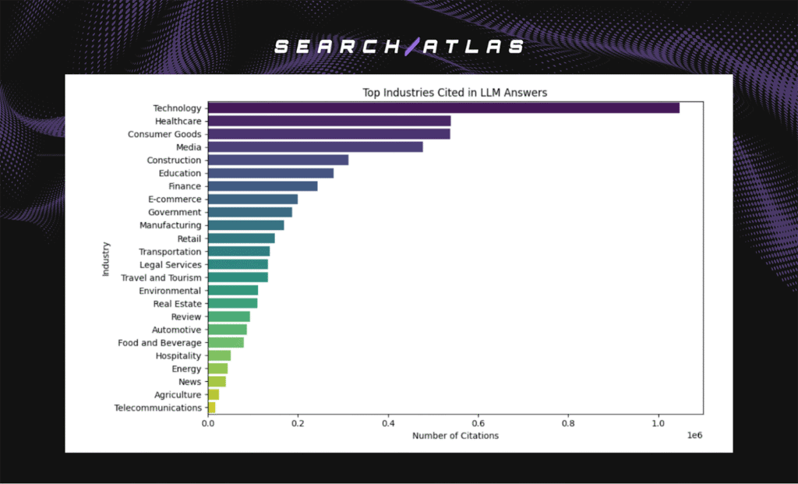This screenshot has width=798, height=484.
Task: Select the Construction bar
Action: (277, 160)
